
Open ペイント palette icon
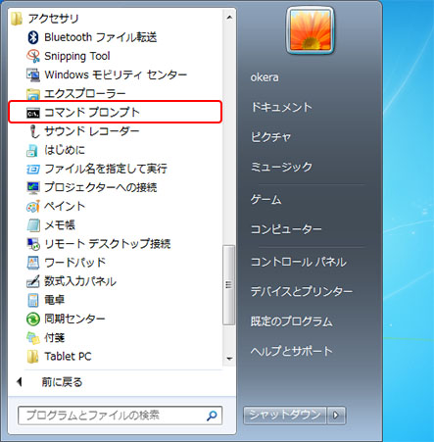click(33, 207)
